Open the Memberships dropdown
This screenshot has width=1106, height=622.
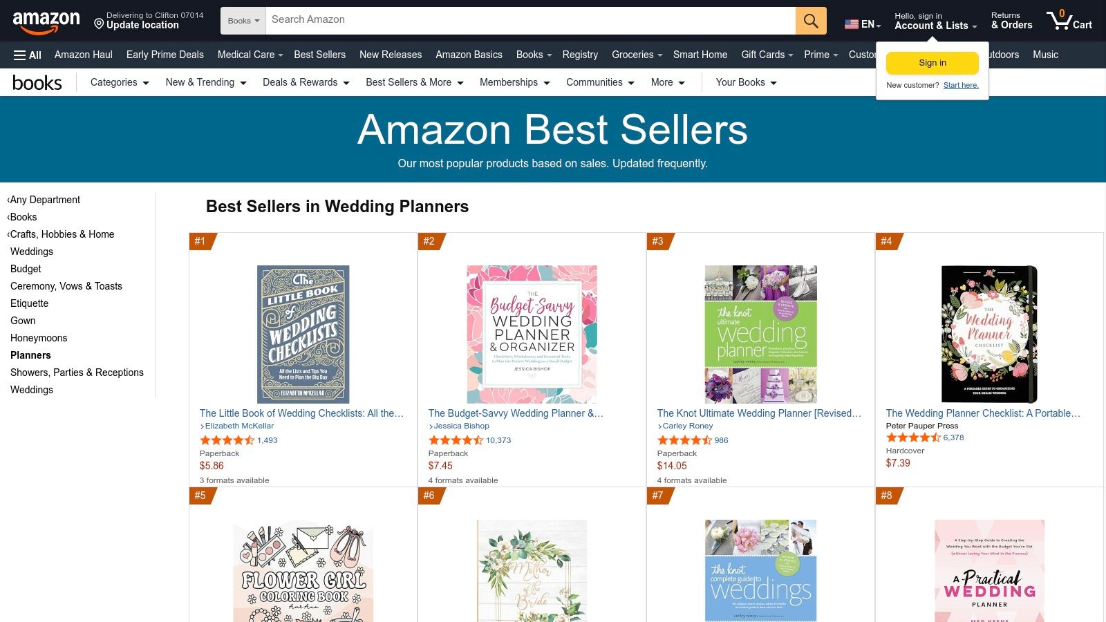coord(514,82)
